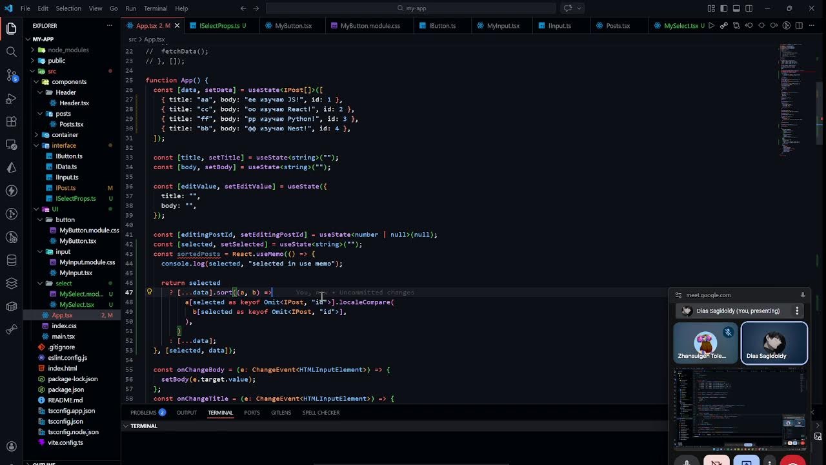
Task: Click GitLens graph icon in editor toolbar
Action: pyautogui.click(x=787, y=26)
